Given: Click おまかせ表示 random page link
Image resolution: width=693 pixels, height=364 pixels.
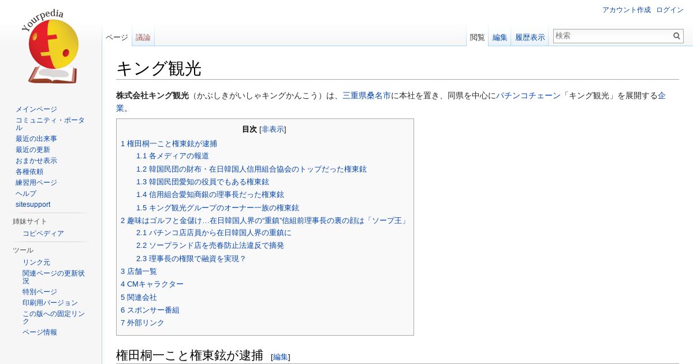Looking at the screenshot, I should [36, 161].
